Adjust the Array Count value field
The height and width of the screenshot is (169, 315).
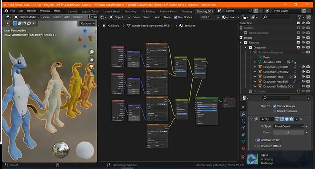289,132
